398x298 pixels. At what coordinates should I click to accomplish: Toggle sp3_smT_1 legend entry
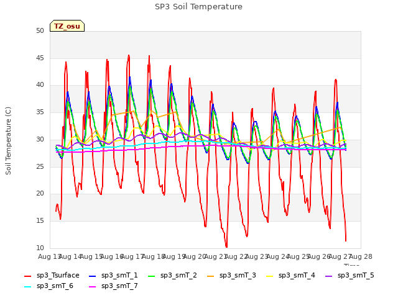pyautogui.click(x=113, y=276)
